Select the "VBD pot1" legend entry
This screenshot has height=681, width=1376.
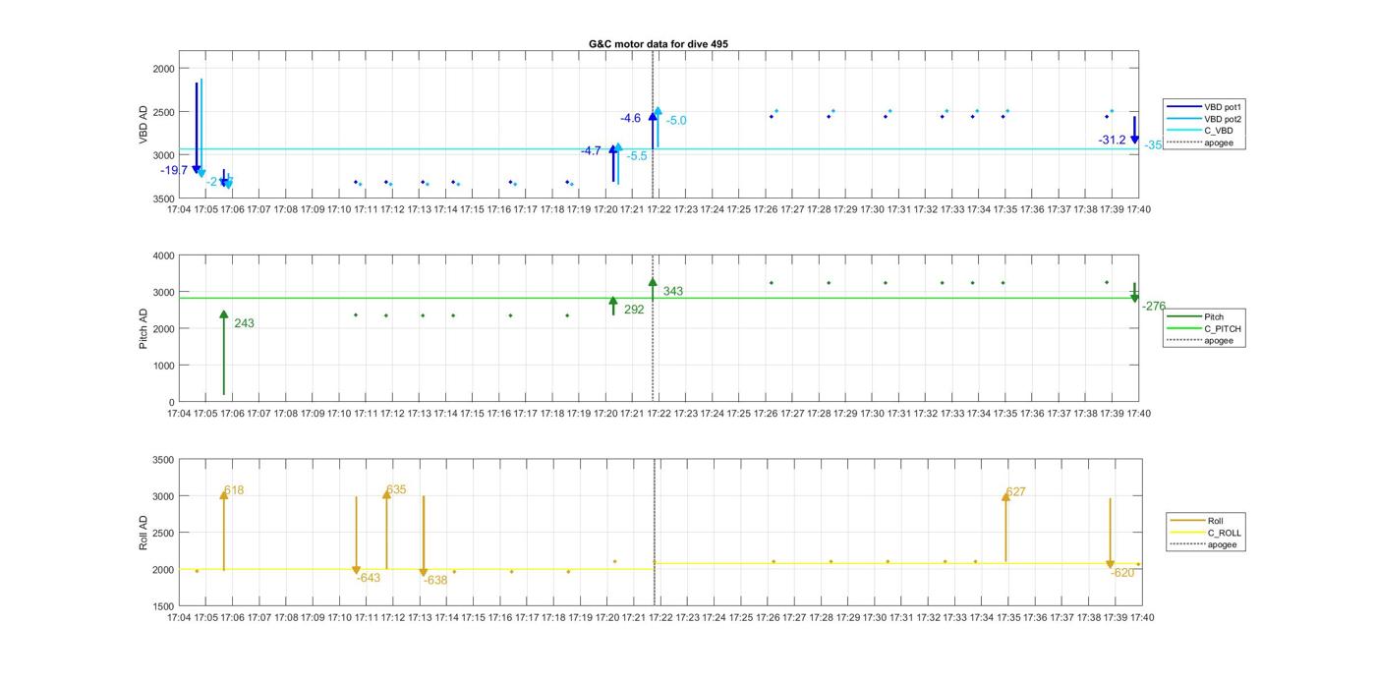coord(1205,106)
